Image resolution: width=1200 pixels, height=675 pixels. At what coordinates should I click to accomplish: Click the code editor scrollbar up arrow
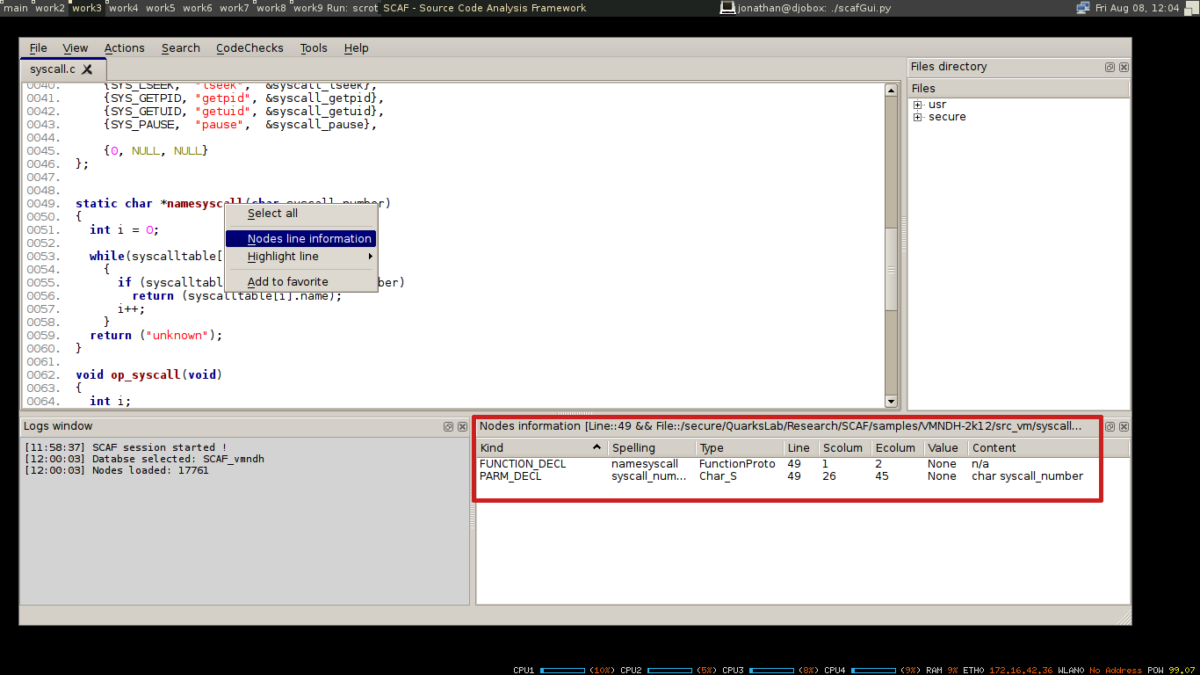pyautogui.click(x=891, y=91)
